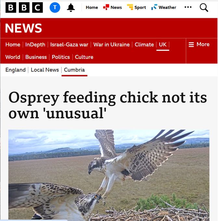Select the Cumbria sub-navigation tab
Screen dimensions: 218x221
[x=74, y=70]
